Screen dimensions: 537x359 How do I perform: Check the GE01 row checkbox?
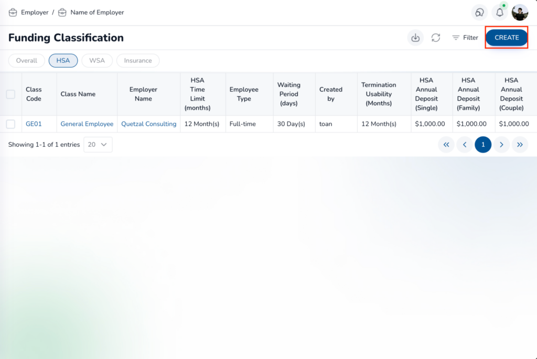click(10, 124)
